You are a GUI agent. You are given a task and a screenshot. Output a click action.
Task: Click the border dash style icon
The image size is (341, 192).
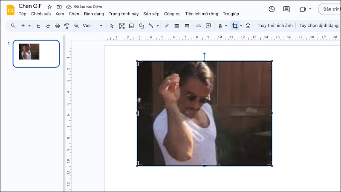[x=187, y=26]
